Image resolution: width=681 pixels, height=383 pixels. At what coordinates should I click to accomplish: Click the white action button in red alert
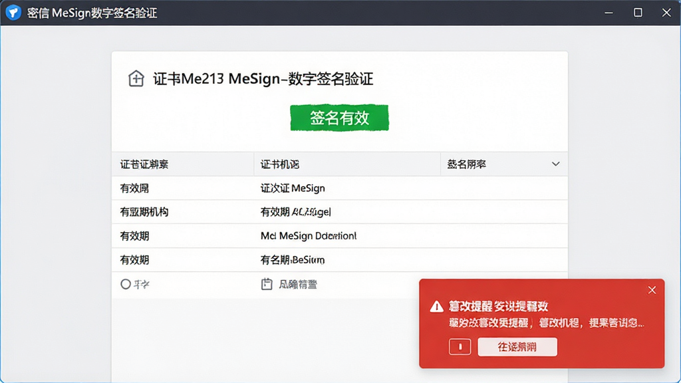click(x=517, y=346)
